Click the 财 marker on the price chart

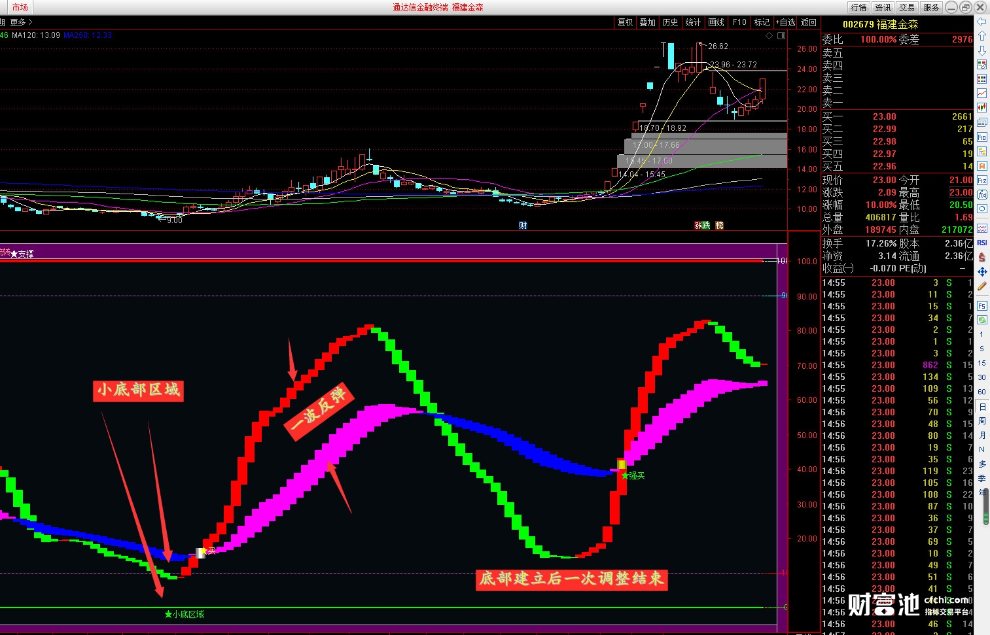point(523,226)
